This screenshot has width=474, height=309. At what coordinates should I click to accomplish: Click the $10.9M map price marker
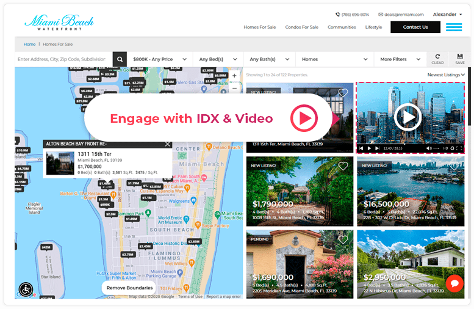coord(23,150)
